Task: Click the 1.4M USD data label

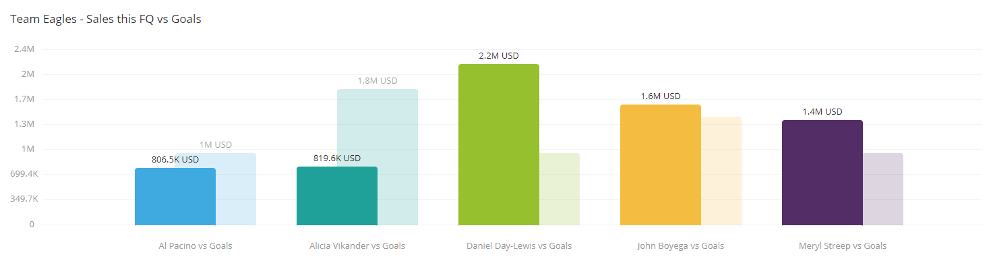Action: pyautogui.click(x=822, y=112)
